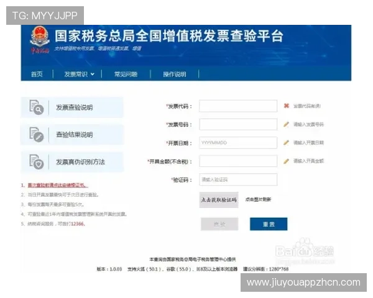Open 发票查验说明 panel
The width and height of the screenshot is (373, 298).
tap(72, 107)
